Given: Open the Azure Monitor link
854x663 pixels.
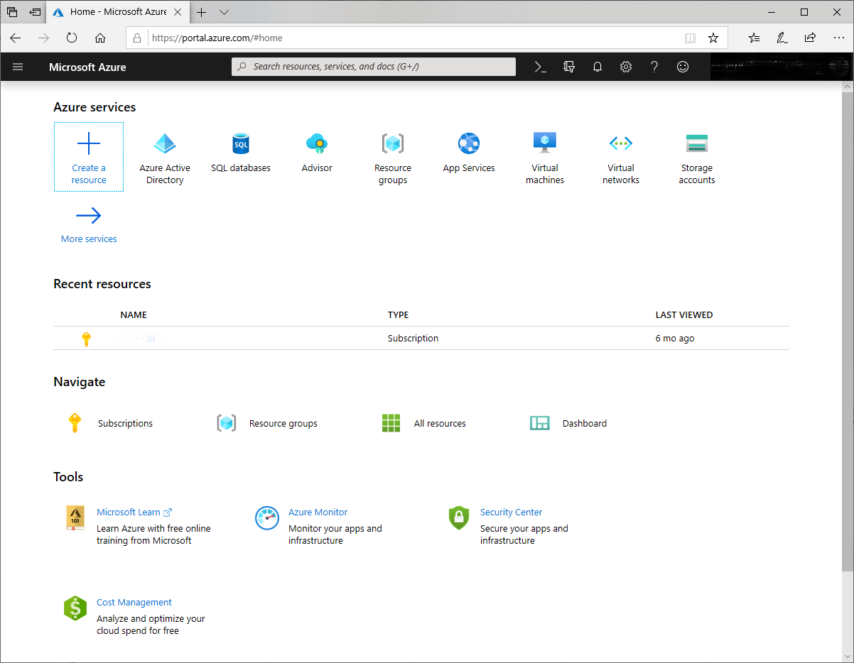Looking at the screenshot, I should [318, 512].
